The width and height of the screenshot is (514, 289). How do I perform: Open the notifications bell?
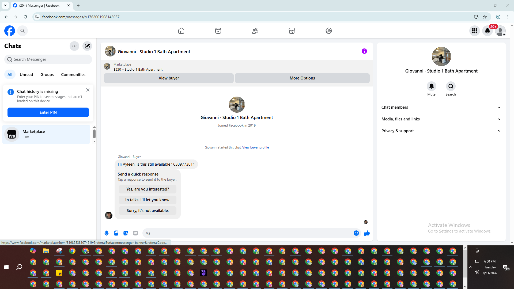487,31
